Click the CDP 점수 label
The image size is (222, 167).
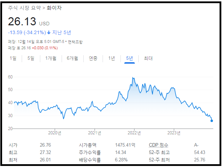tap(158, 145)
